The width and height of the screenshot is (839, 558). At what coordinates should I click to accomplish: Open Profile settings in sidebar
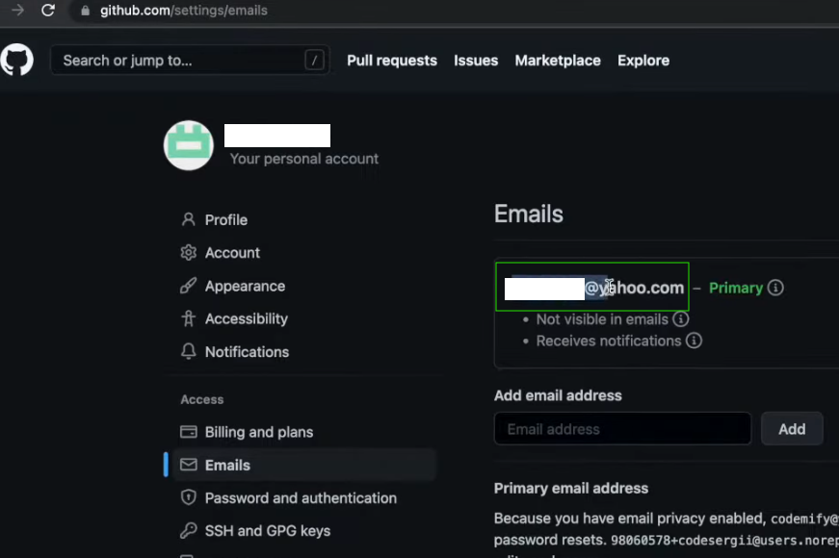click(225, 219)
